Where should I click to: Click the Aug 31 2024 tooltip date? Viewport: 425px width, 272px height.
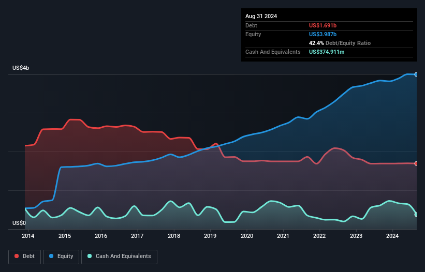(x=261, y=16)
